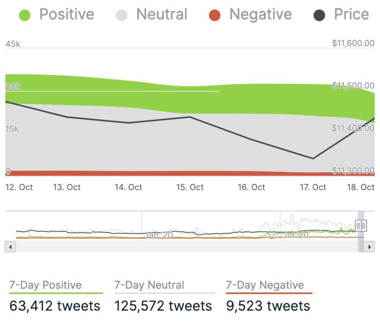Toggle the Negative series legend label
This screenshot has height=322, width=380.
point(260,15)
